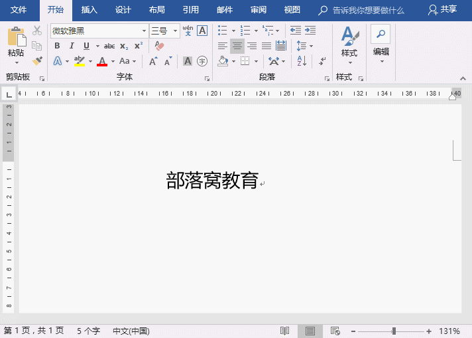This screenshot has height=338, width=472.
Task: Click the 告诉我你想要做什么 search box
Action: 368,10
